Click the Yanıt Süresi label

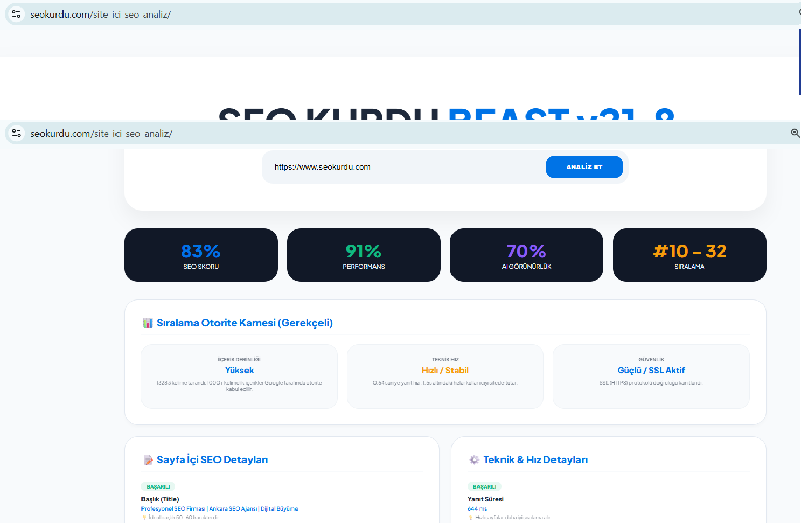click(485, 499)
